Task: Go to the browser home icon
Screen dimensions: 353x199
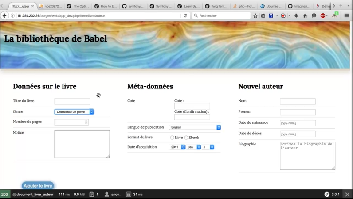Action: pyautogui.click(x=305, y=15)
